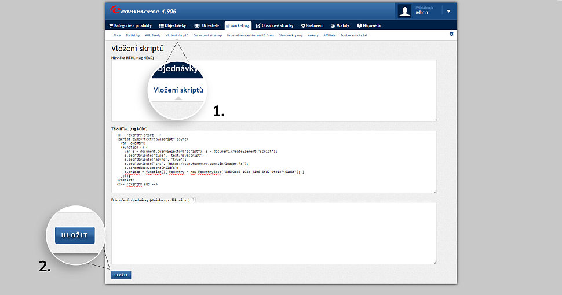The image size is (562, 295).
Task: Open Nastavení menu
Action: click(312, 26)
